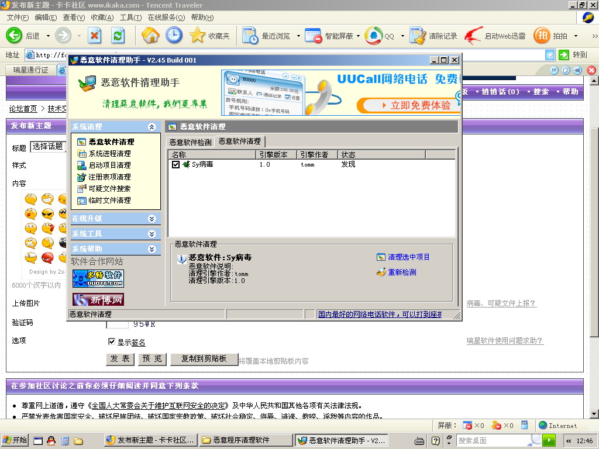The image size is (599, 449).
Task: Click the orange 拍拍 icon
Action: (x=542, y=36)
